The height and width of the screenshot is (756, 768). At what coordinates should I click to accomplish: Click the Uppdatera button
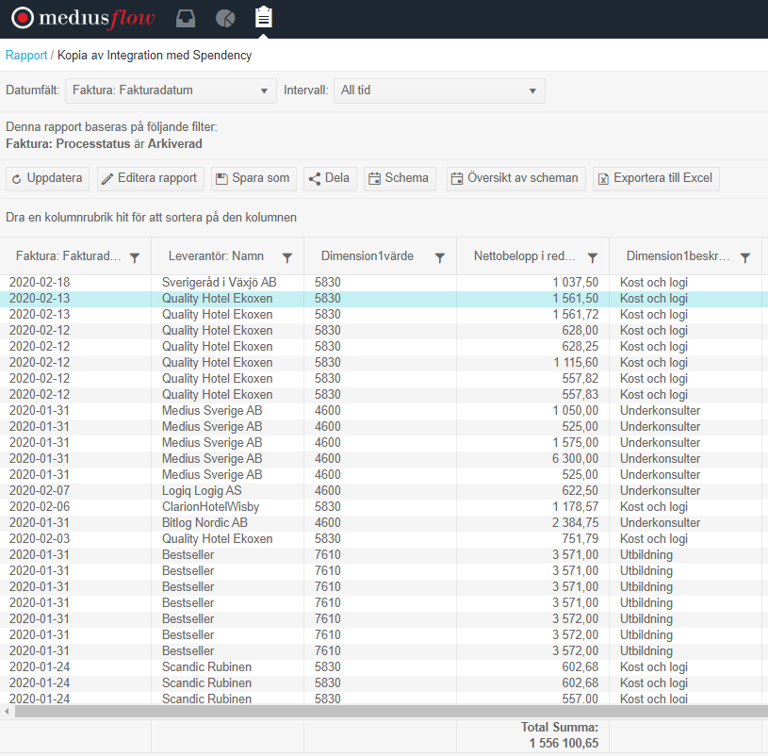tap(47, 178)
